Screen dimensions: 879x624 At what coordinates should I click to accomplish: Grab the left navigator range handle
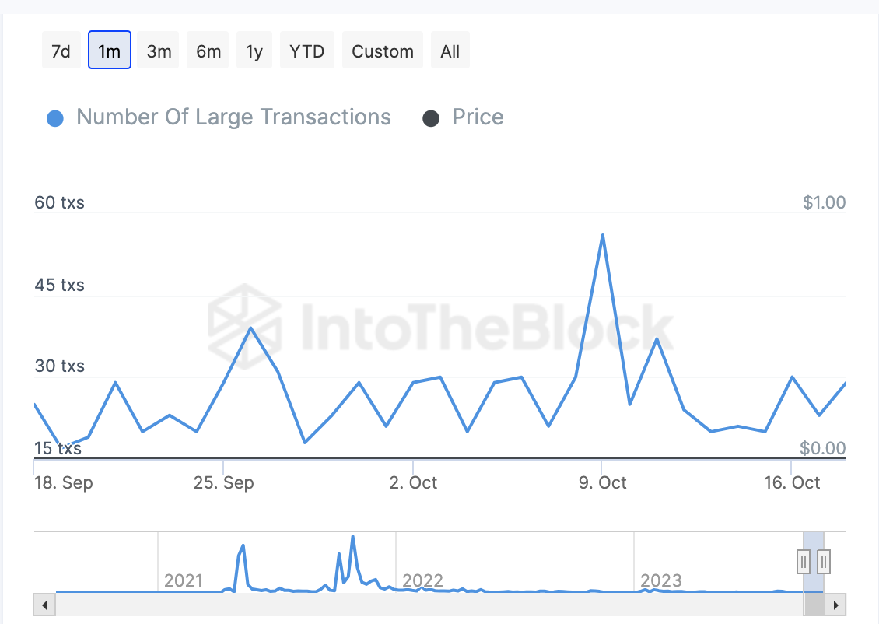point(804,561)
